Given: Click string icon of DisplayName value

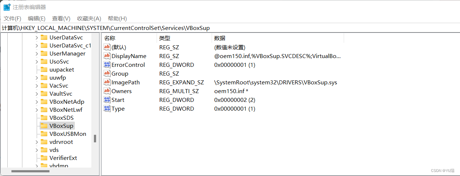Looking at the screenshot, I should point(107,56).
